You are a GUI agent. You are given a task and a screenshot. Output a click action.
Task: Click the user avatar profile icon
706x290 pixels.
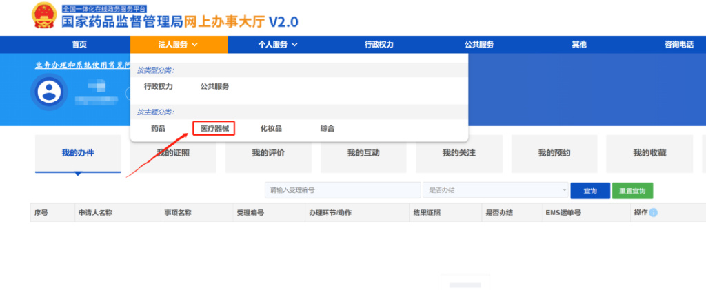[x=50, y=92]
